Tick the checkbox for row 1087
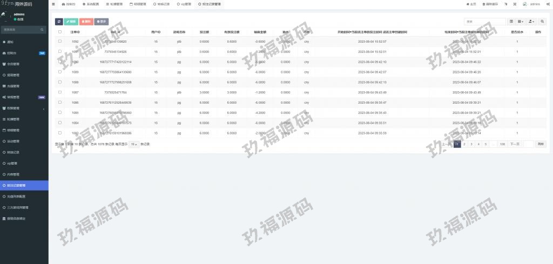The height and width of the screenshot is (264, 553). [x=59, y=92]
